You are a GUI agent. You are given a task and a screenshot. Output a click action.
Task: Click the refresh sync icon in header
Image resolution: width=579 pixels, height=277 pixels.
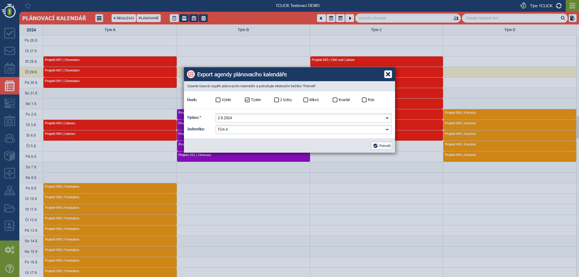coord(559,6)
